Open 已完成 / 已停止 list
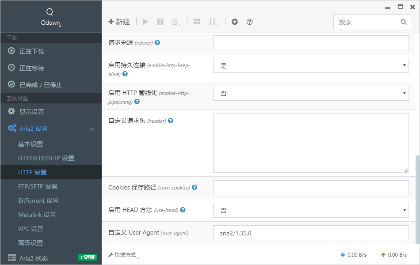The image size is (420, 265). click(x=51, y=85)
